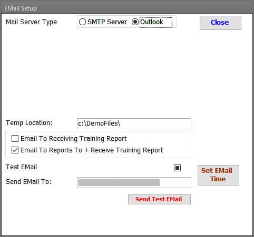Place cursor after c:\DemoFiles\ path text

121,123
